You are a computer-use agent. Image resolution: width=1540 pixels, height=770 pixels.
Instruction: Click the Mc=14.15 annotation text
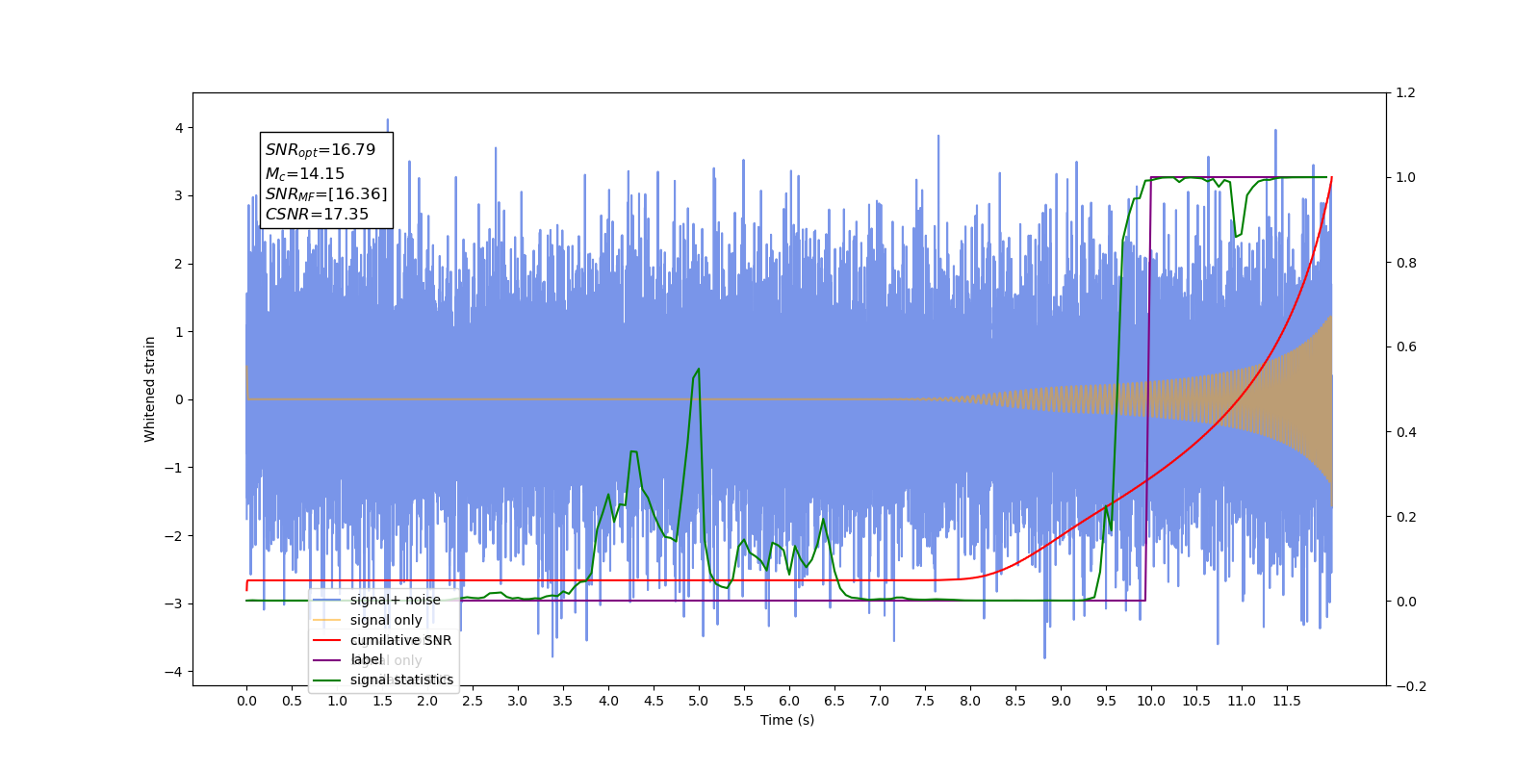[305, 174]
